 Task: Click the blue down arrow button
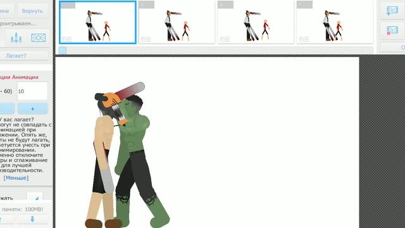[32, 219]
